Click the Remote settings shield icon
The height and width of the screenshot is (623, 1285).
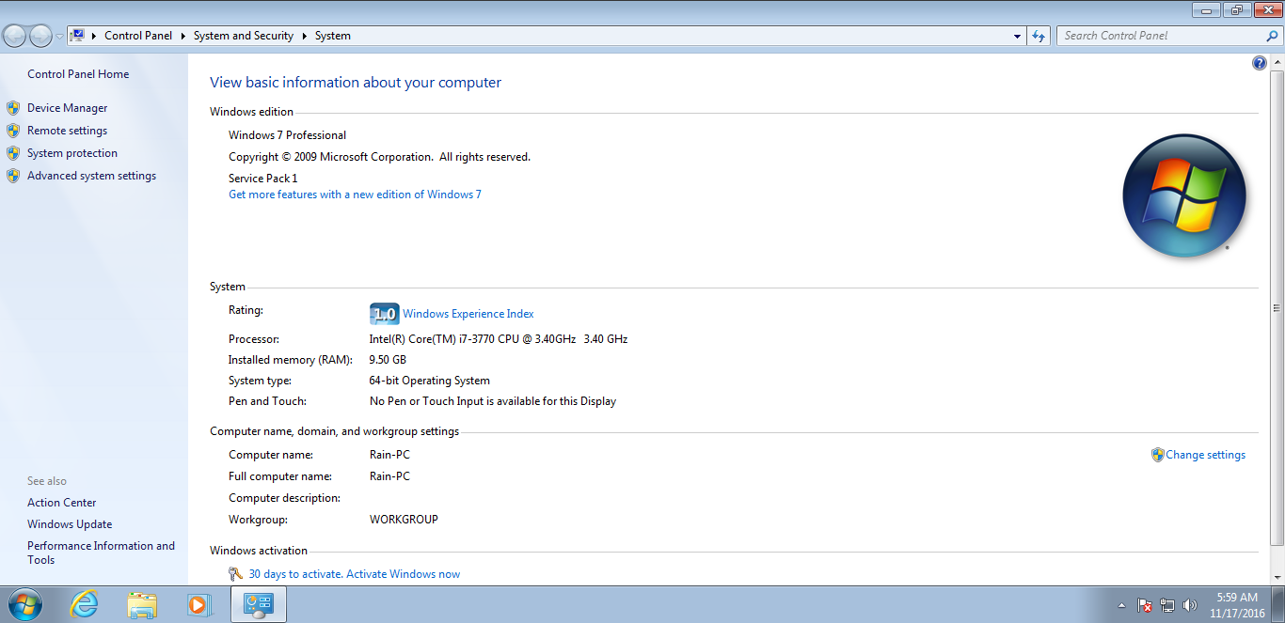[x=13, y=131]
